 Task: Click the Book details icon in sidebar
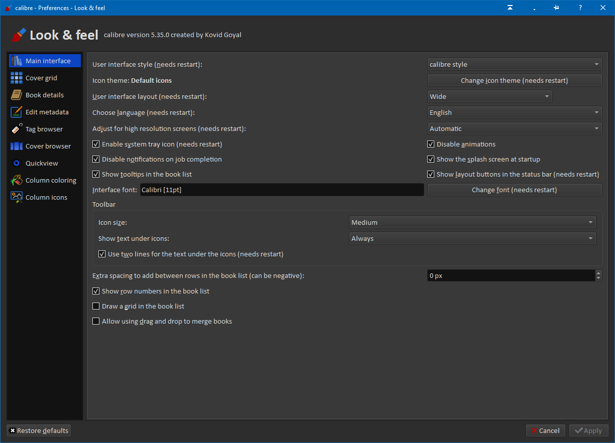pyautogui.click(x=17, y=95)
